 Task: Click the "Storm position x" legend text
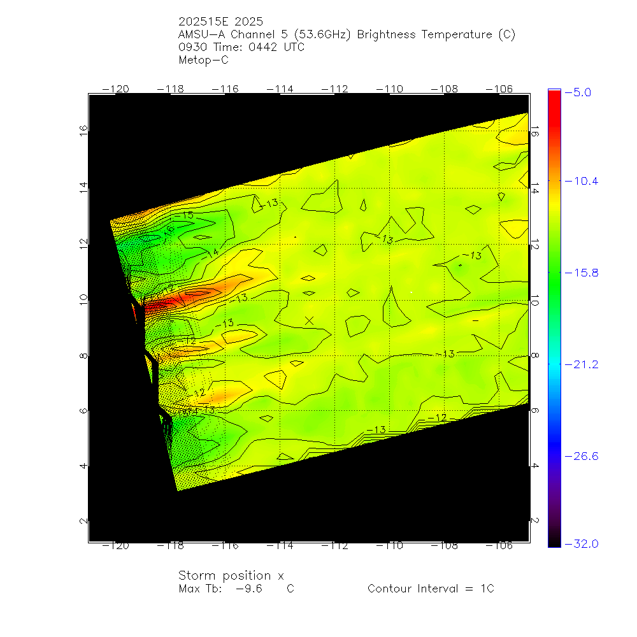pos(231,576)
